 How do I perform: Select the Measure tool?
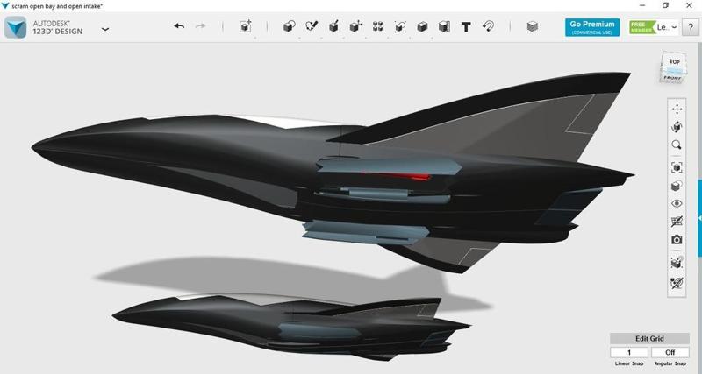[444, 27]
